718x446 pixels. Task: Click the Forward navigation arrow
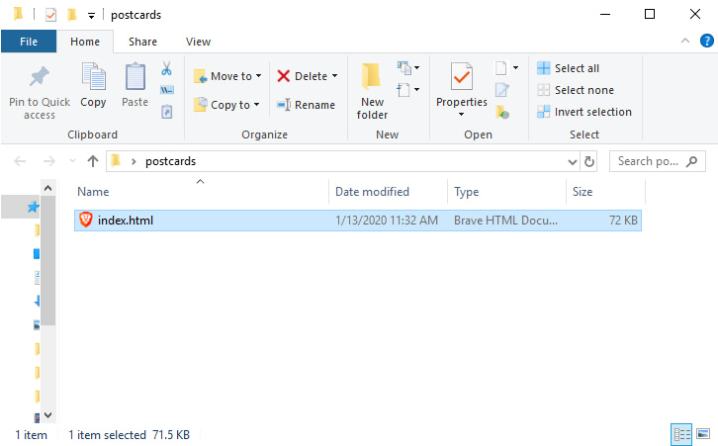(x=49, y=161)
